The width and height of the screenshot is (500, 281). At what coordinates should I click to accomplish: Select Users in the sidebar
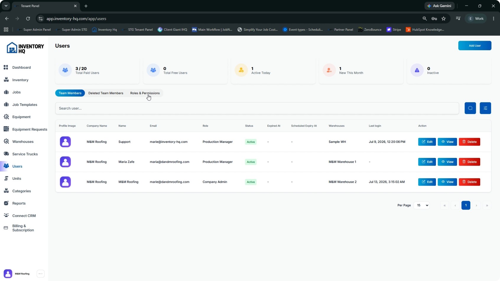pos(17,166)
